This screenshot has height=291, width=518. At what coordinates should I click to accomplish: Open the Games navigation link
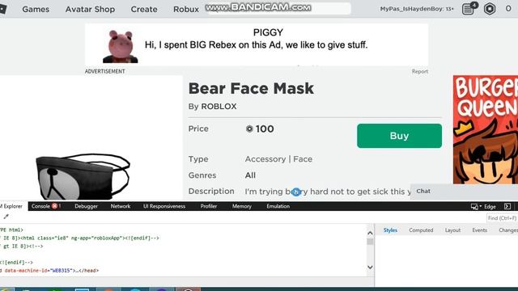[36, 9]
